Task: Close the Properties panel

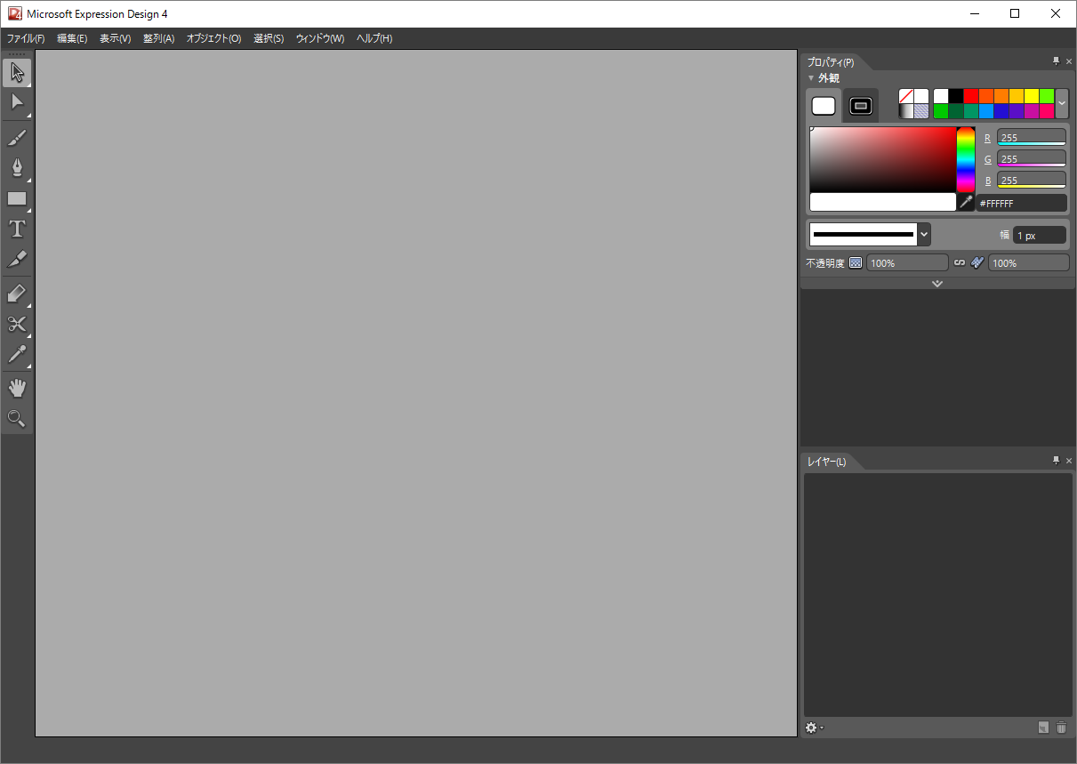Action: [x=1069, y=61]
